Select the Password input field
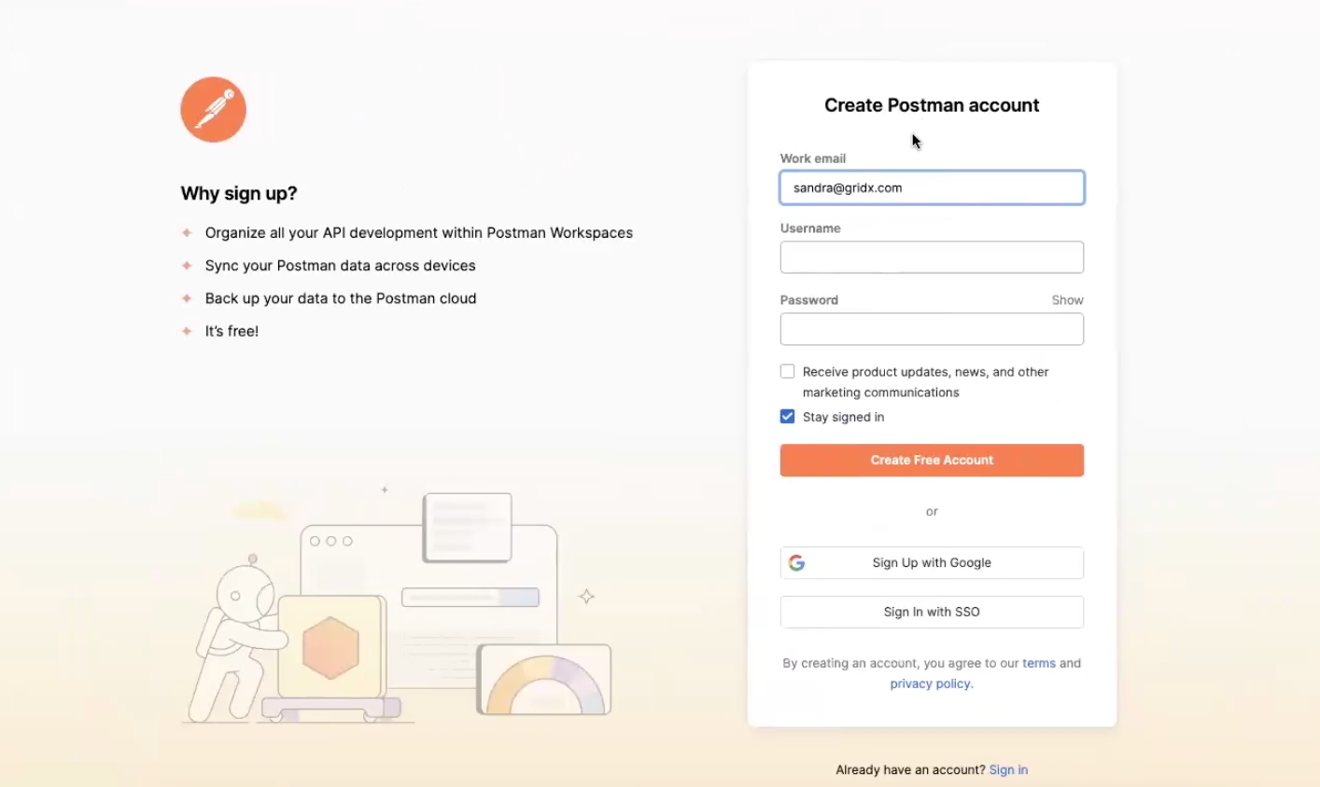1320x787 pixels. tap(932, 329)
